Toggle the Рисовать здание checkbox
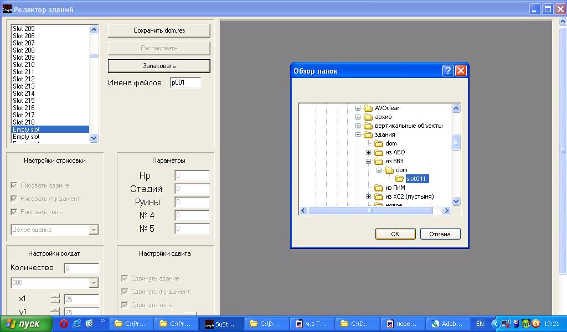Image resolution: width=567 pixels, height=332 pixels. pyautogui.click(x=14, y=185)
